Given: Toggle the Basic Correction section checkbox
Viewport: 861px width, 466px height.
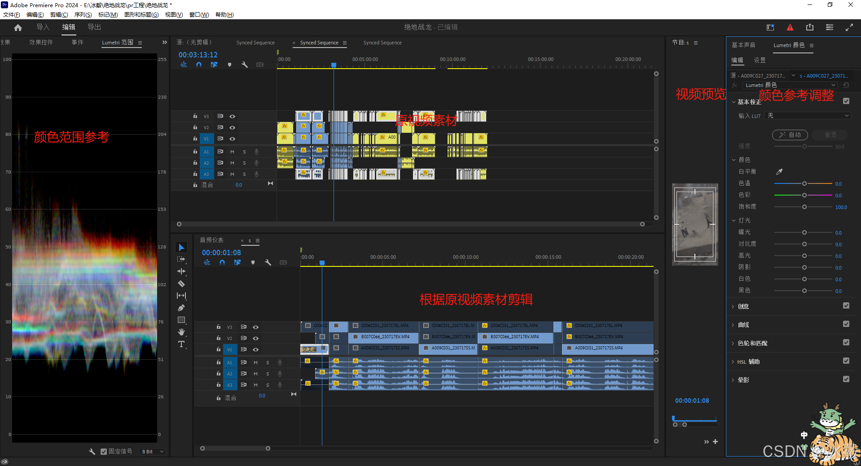Looking at the screenshot, I should click(846, 101).
